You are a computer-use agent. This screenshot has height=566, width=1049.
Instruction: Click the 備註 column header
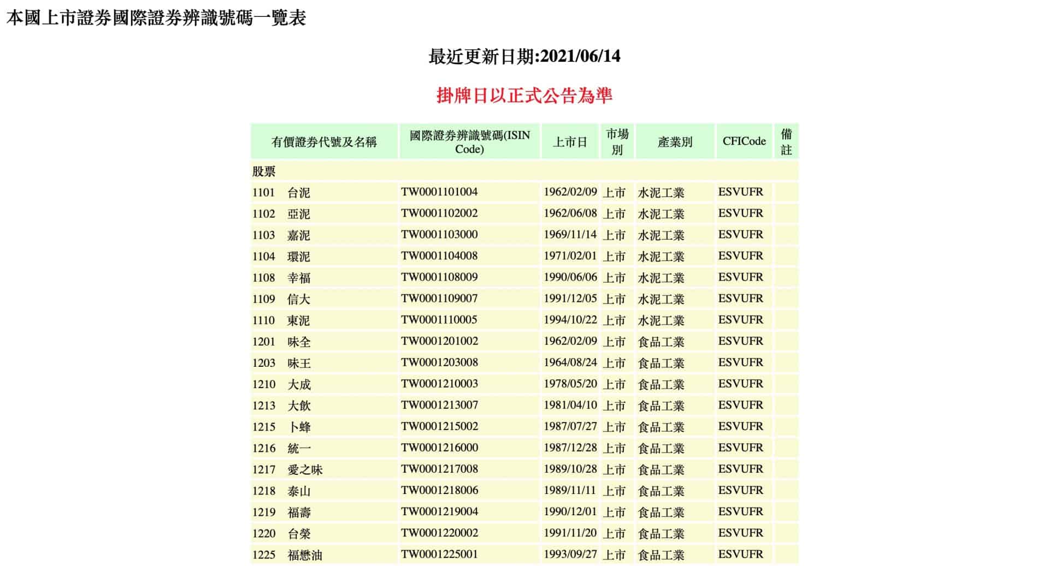point(786,142)
